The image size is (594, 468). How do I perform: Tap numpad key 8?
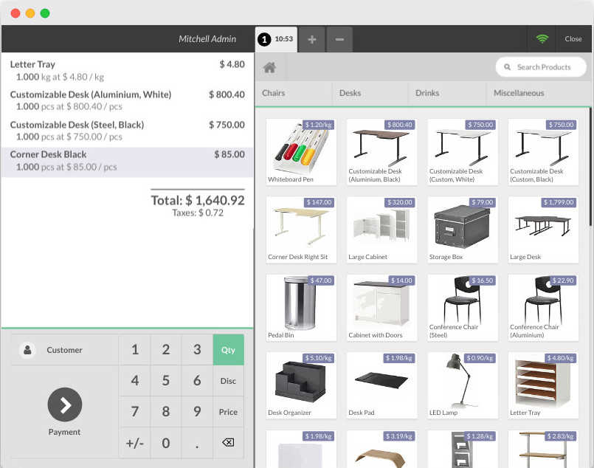click(166, 412)
